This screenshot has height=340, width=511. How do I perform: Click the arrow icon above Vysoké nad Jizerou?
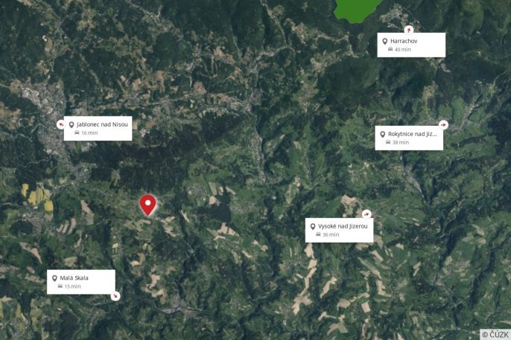(367, 214)
